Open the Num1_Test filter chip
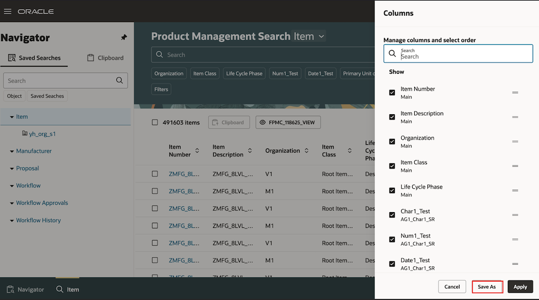 [285, 73]
